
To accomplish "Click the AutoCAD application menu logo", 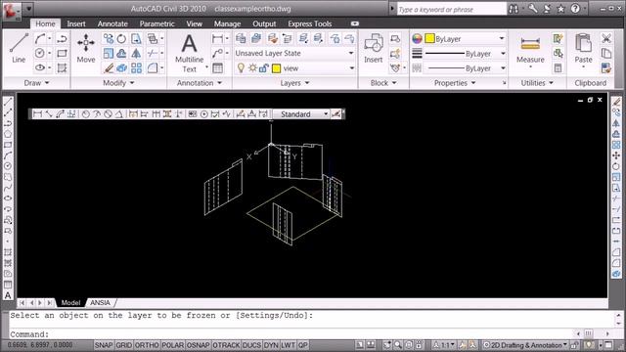I will tap(11, 10).
